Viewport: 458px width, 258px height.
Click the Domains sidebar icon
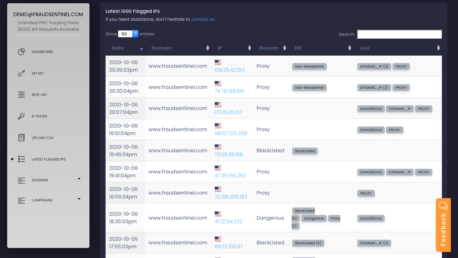[21, 180]
